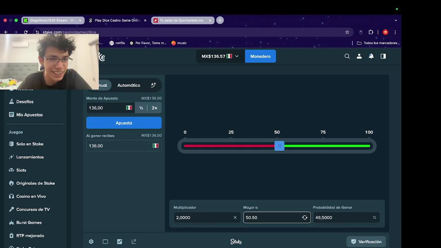The width and height of the screenshot is (441, 248).
Task: Open Solo en Stake games
Action: pyautogui.click(x=30, y=144)
